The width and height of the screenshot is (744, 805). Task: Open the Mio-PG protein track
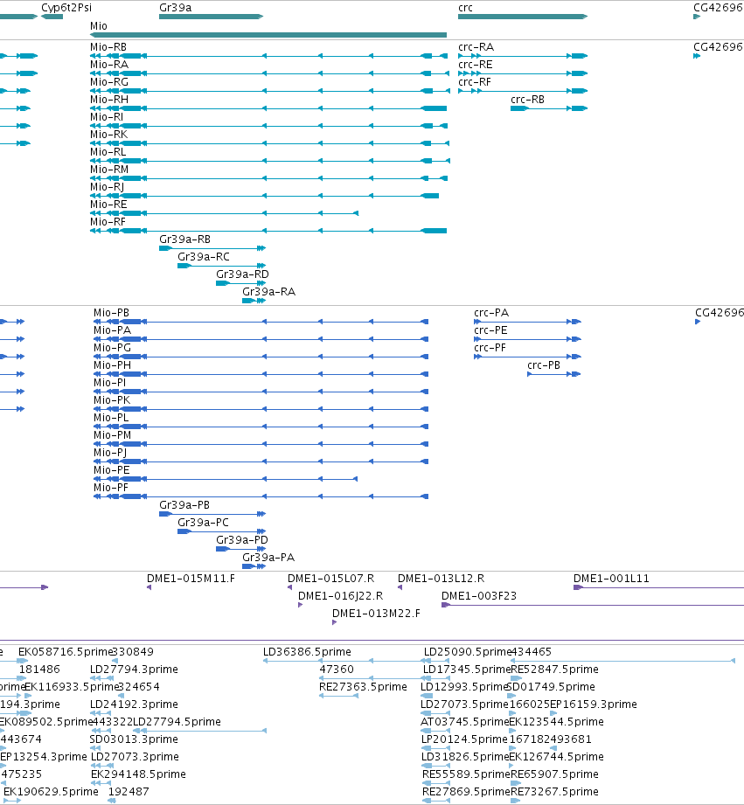coord(112,348)
